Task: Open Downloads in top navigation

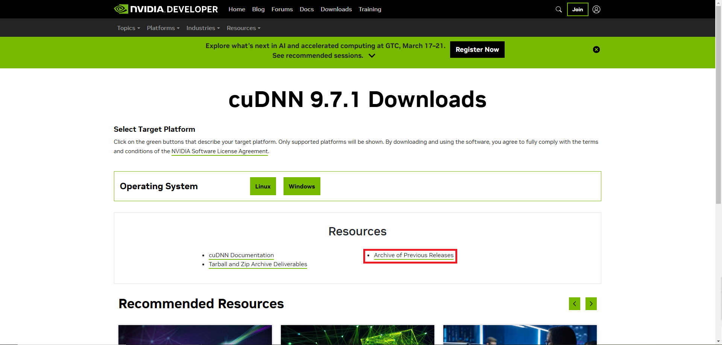Action: [x=336, y=9]
